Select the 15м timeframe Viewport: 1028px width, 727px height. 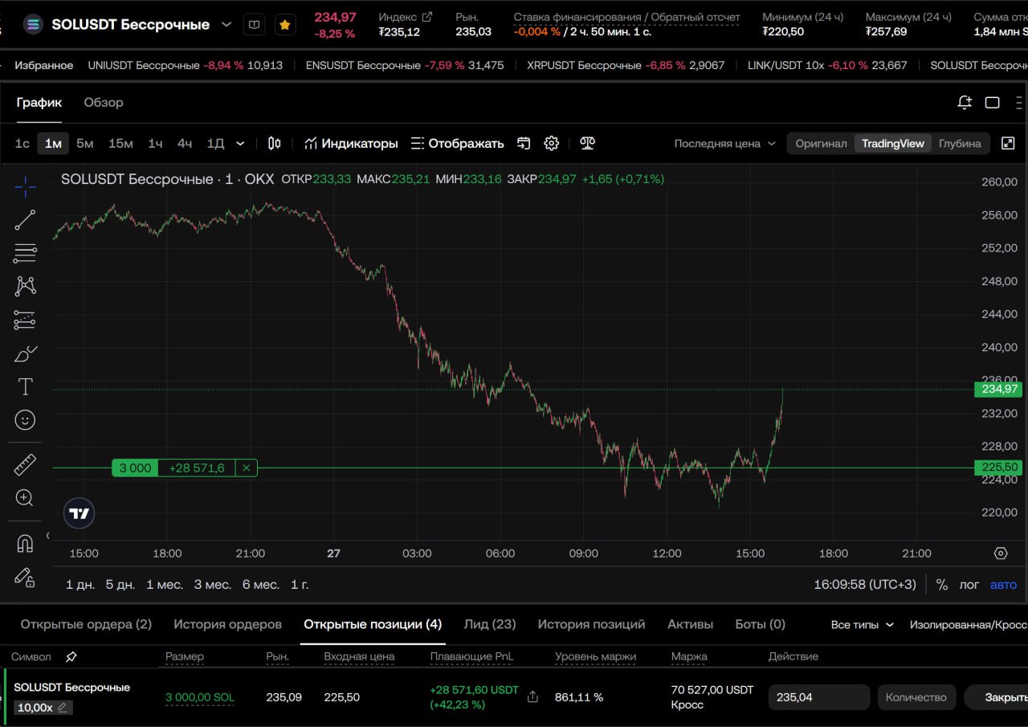click(120, 143)
